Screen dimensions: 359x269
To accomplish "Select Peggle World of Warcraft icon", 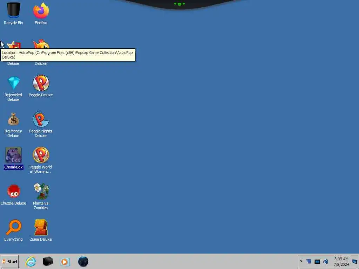I will (x=41, y=155).
